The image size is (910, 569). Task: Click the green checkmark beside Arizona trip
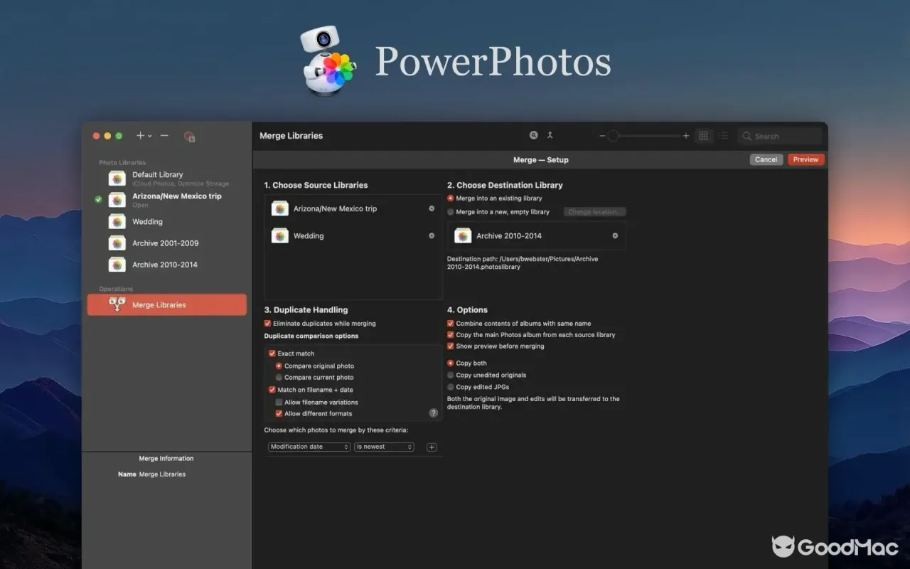99,200
